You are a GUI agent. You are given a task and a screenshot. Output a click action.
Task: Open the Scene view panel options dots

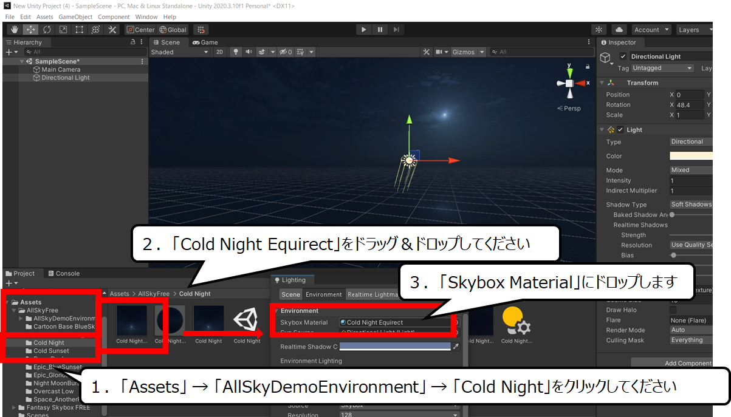click(589, 42)
